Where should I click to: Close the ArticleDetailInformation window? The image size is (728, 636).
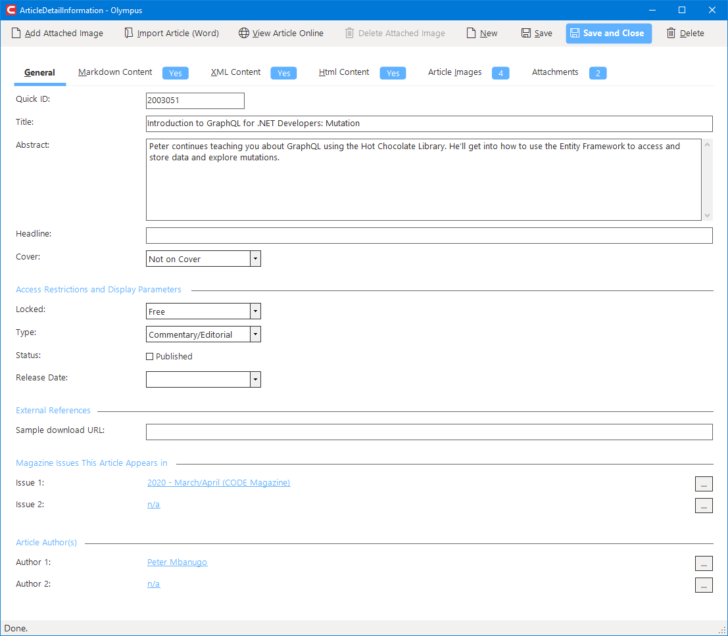coord(712,10)
